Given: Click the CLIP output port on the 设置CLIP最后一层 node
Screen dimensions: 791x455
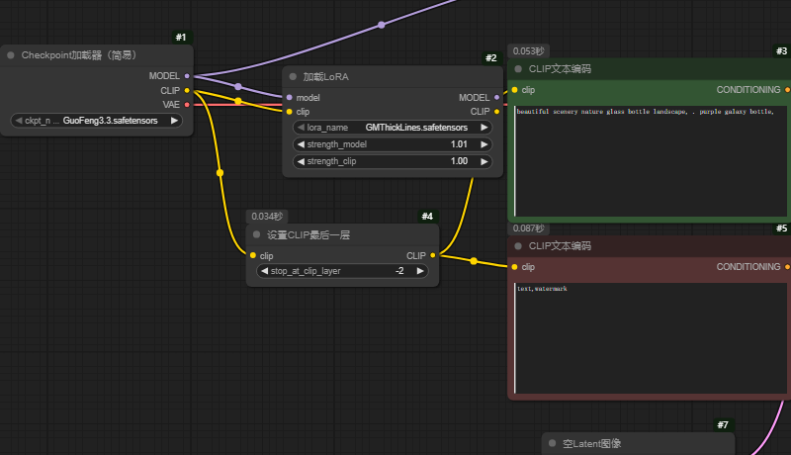Looking at the screenshot, I should pyautogui.click(x=434, y=256).
